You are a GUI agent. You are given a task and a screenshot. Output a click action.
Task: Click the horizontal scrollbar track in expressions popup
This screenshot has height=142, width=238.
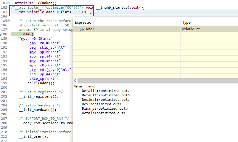click(158, 81)
